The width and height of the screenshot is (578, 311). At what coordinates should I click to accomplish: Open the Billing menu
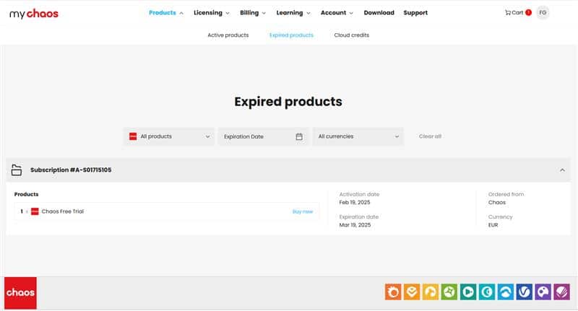pyautogui.click(x=253, y=12)
